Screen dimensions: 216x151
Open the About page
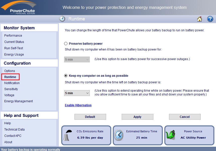click(x=8, y=142)
